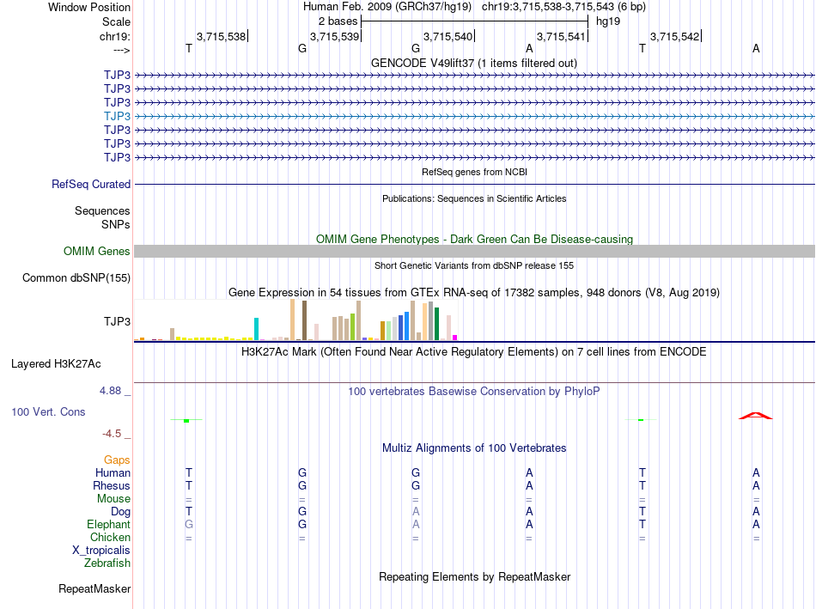Image resolution: width=816 pixels, height=609 pixels.
Task: Click the Zebrafish species label
Action: pyautogui.click(x=107, y=563)
